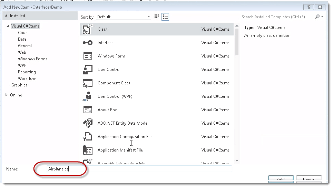Screen dimensions: 333x188
Task: Select the "About Box" template name
Action: click(107, 110)
